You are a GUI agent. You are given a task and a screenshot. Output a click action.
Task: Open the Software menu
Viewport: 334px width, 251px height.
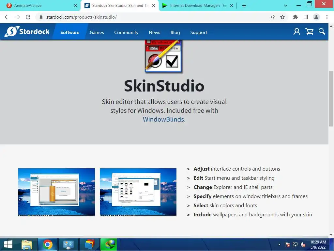click(70, 32)
